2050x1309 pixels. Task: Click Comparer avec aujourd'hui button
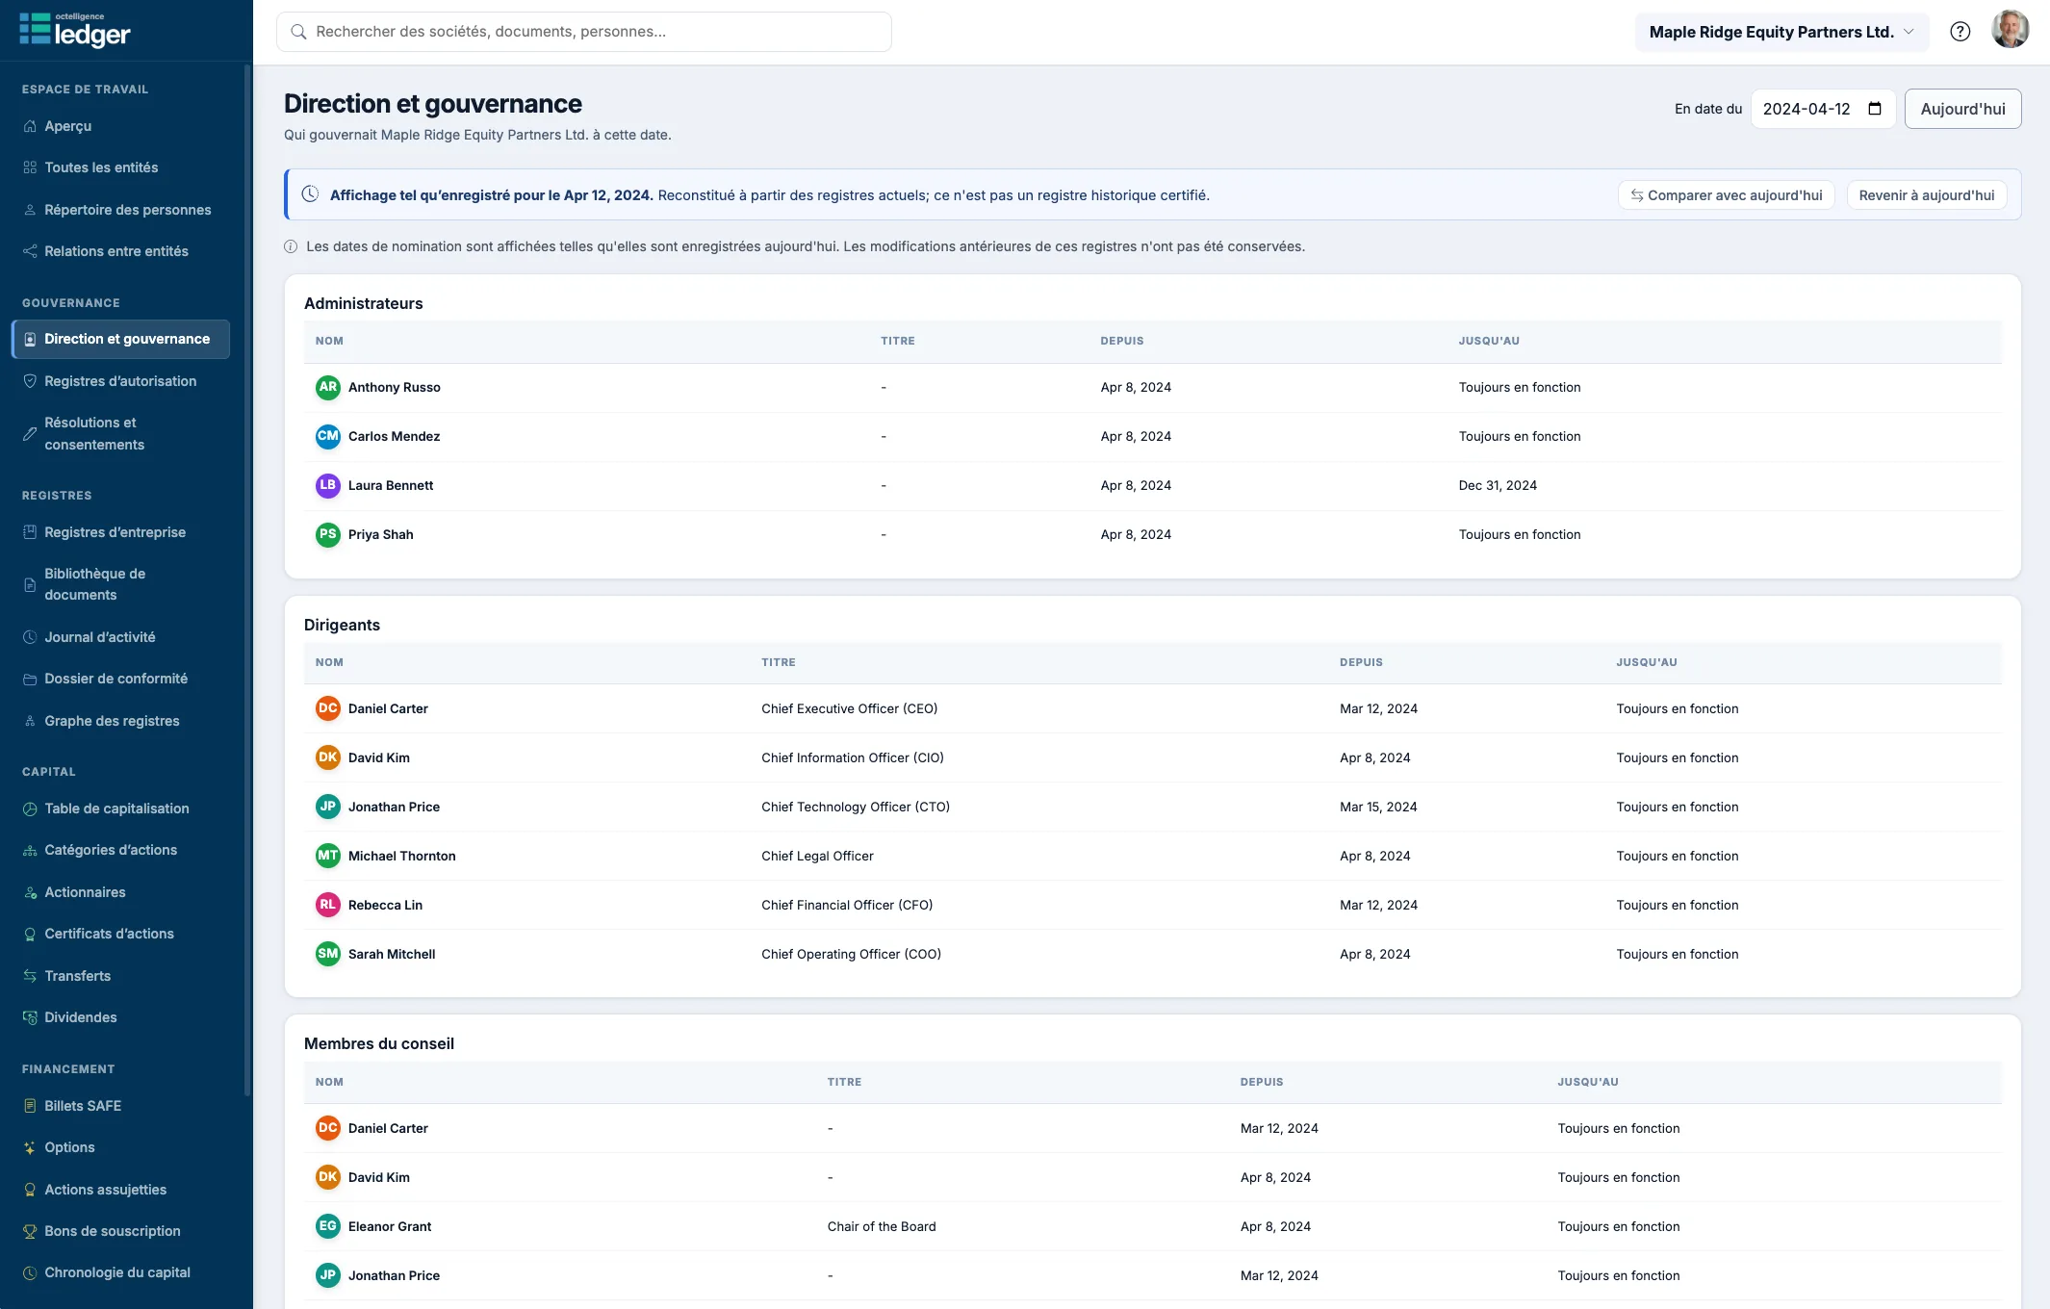point(1726,195)
